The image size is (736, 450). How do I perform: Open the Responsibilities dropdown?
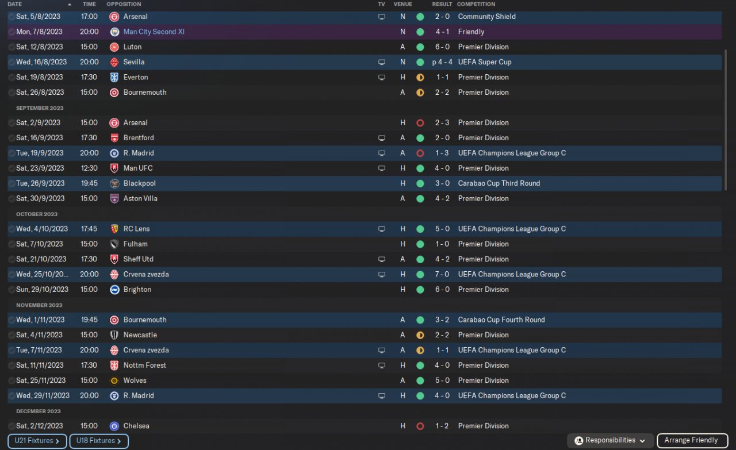coord(610,440)
